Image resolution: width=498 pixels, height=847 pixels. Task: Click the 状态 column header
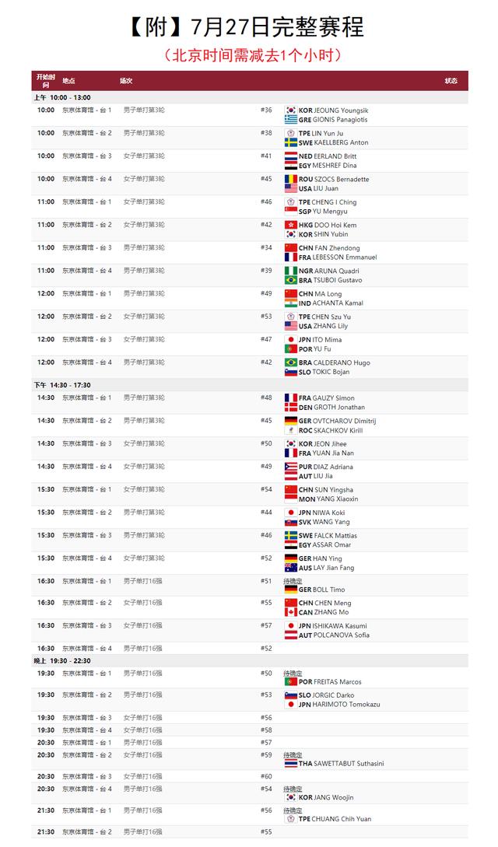(x=451, y=80)
